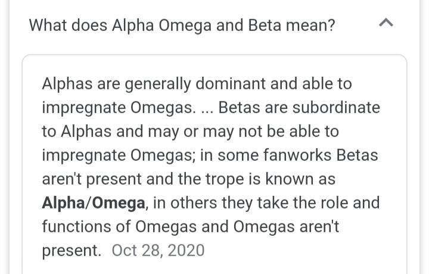Click the word "generally" in the answer
The image size is (429, 274).
158,84
